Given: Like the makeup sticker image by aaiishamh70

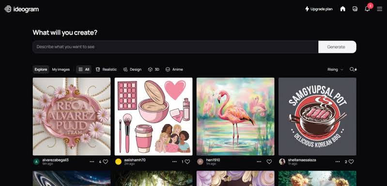Looking at the screenshot, I should (x=187, y=162).
